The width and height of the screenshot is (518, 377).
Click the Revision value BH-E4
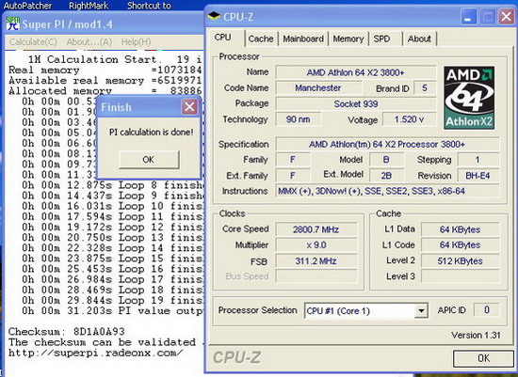478,176
